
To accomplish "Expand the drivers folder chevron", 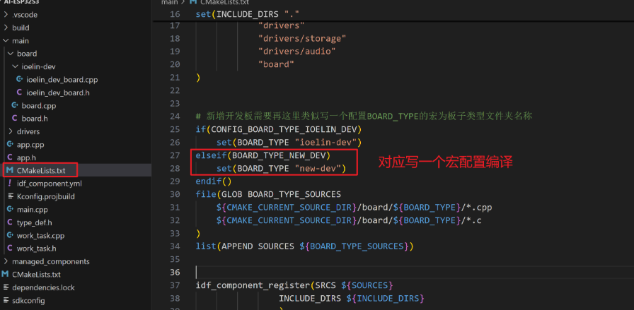I will [x=11, y=131].
